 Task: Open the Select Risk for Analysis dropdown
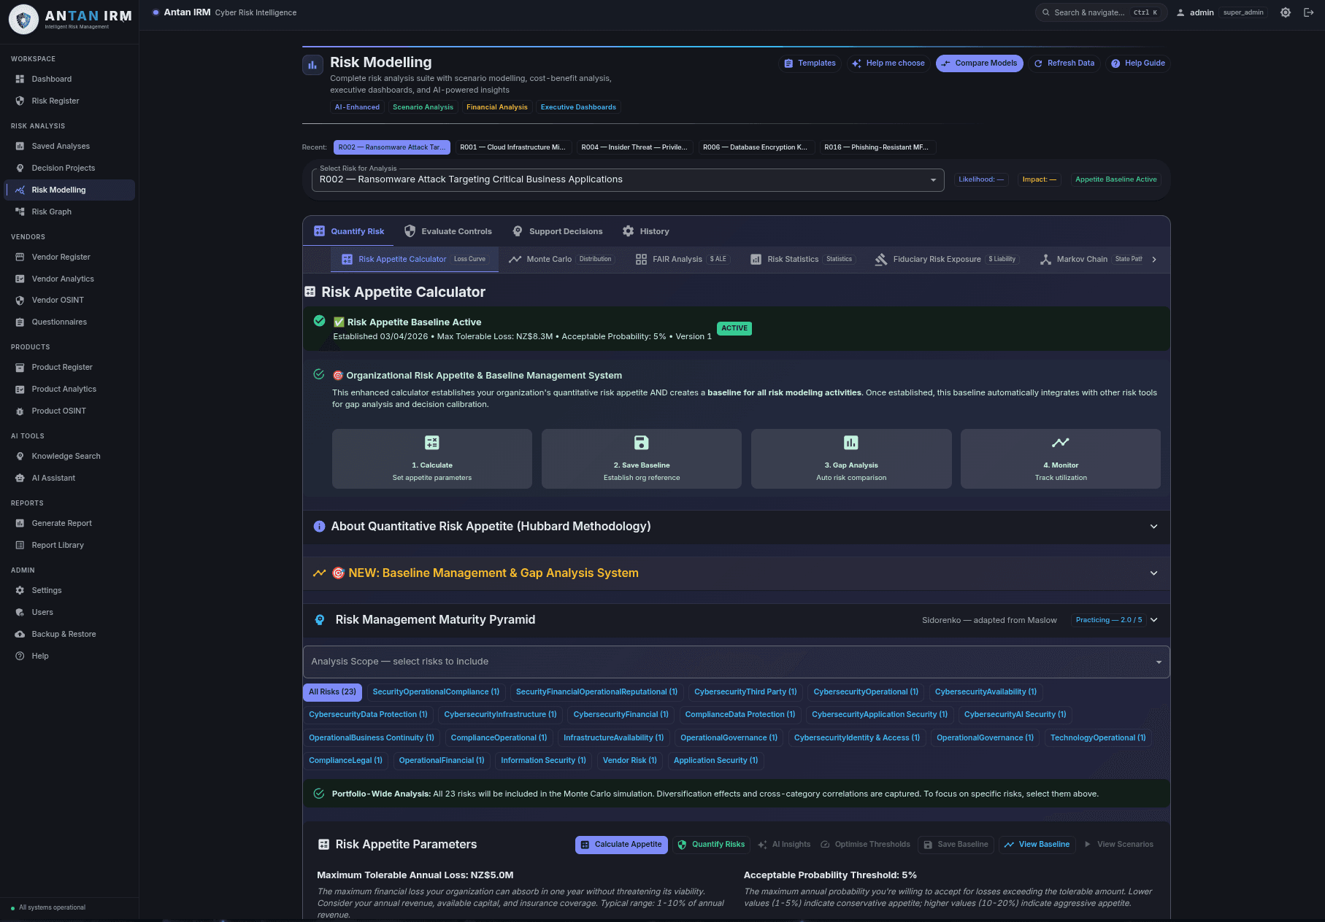tap(627, 179)
